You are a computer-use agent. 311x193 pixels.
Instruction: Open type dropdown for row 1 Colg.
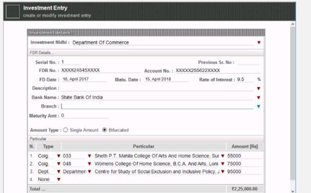click(59, 156)
